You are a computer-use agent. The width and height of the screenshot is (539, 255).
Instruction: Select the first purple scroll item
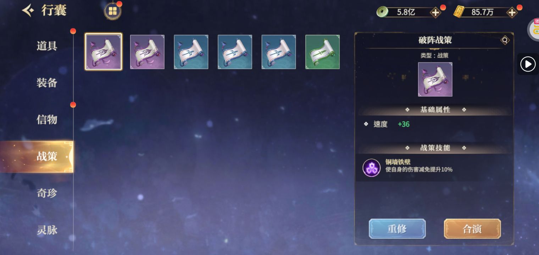click(x=104, y=52)
